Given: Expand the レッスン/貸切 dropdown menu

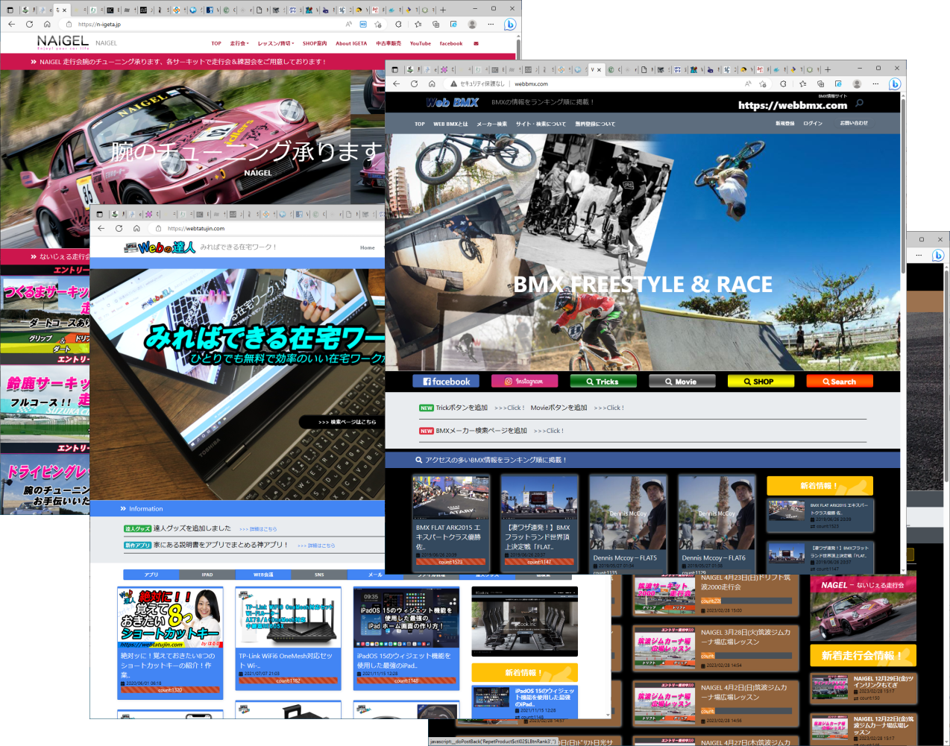Looking at the screenshot, I should (x=276, y=43).
